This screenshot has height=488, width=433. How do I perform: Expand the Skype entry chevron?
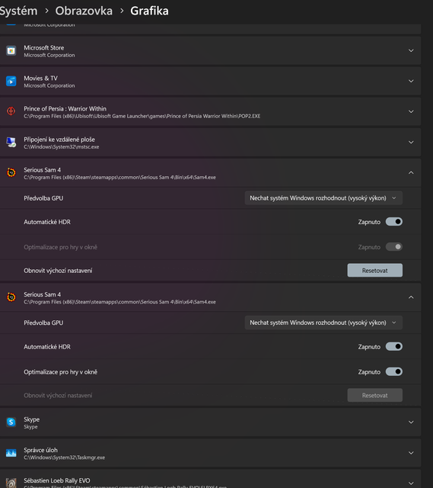[x=411, y=422]
